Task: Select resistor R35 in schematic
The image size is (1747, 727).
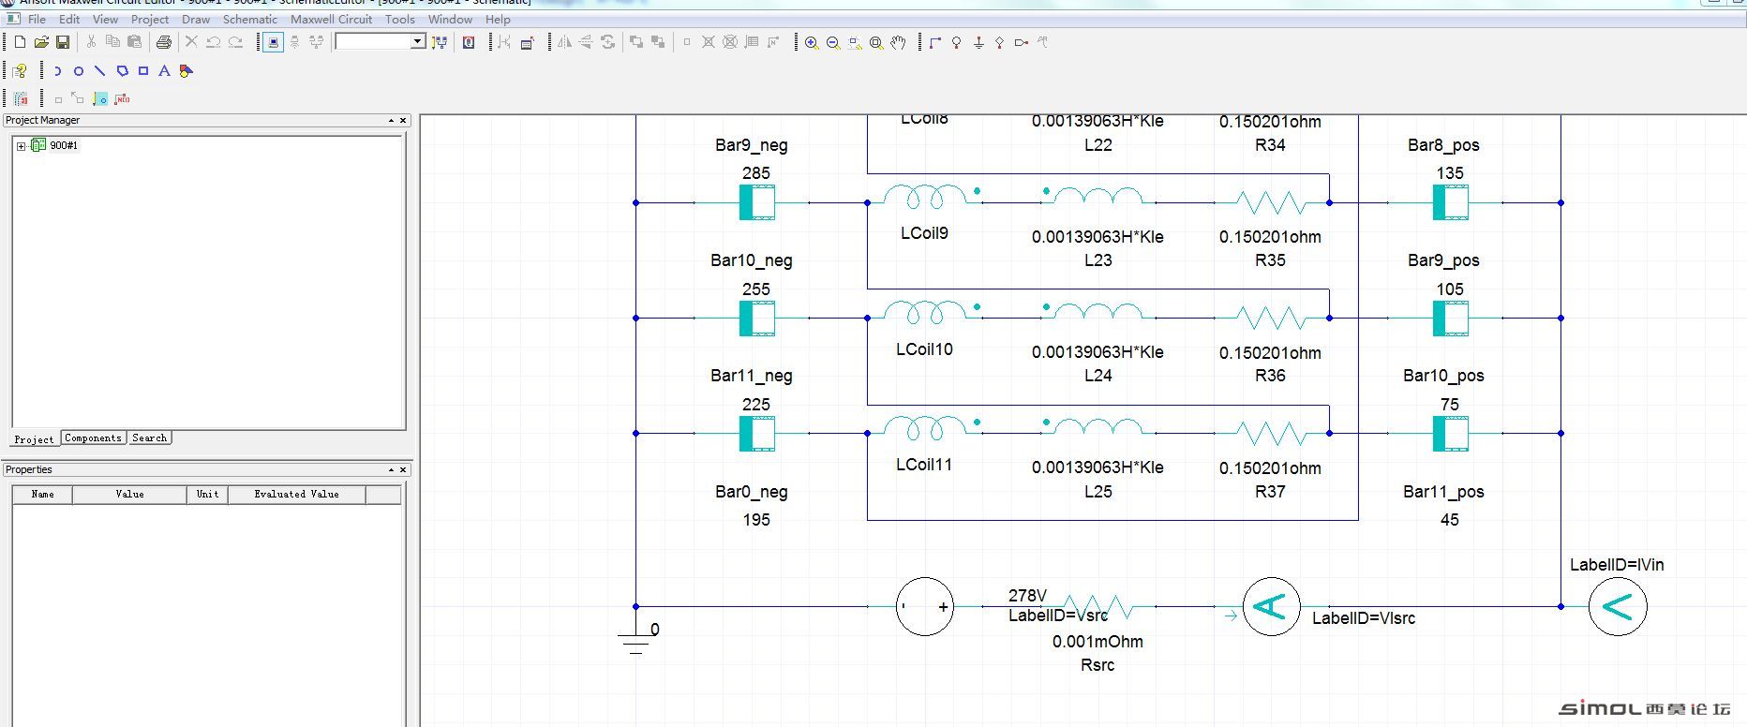Action: point(1271,201)
